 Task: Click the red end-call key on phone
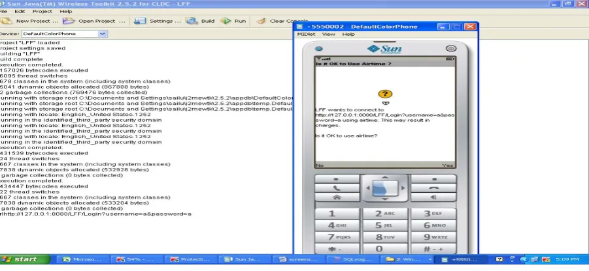434,188
